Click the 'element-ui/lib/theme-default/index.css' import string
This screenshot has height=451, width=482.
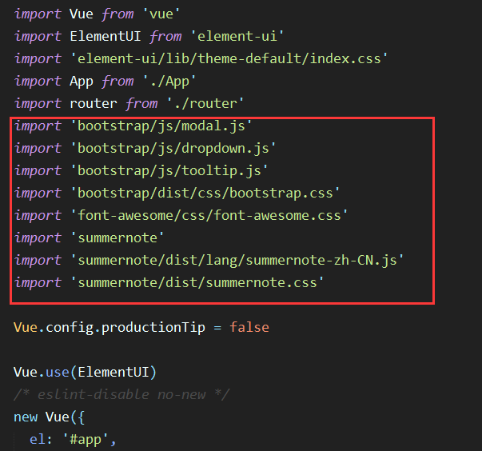[x=229, y=58]
